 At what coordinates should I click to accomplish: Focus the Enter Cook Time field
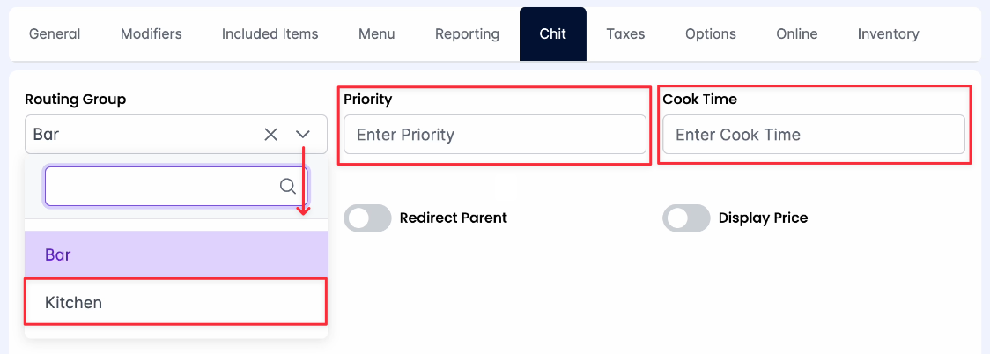coord(813,135)
